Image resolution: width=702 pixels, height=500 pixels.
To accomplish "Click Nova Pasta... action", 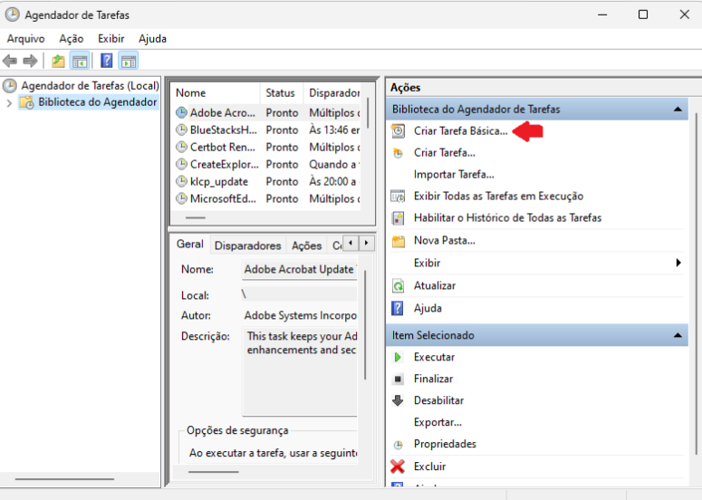I will pos(445,240).
